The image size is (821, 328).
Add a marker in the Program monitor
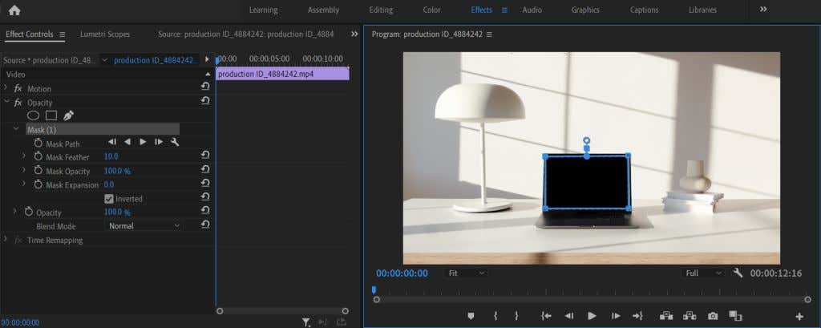(x=471, y=316)
